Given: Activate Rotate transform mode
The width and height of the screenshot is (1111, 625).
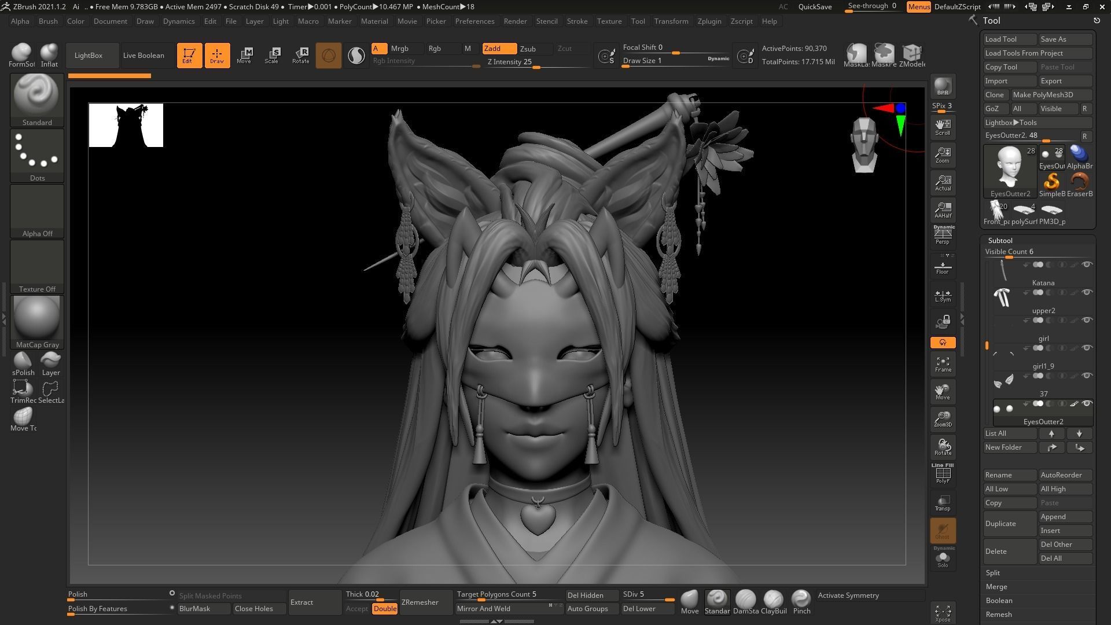Looking at the screenshot, I should pyautogui.click(x=300, y=55).
